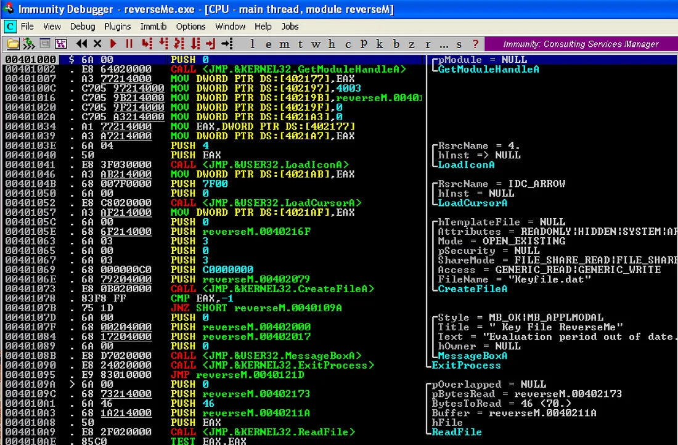Show the log window with 'l' button
The image size is (678, 445).
click(x=251, y=44)
